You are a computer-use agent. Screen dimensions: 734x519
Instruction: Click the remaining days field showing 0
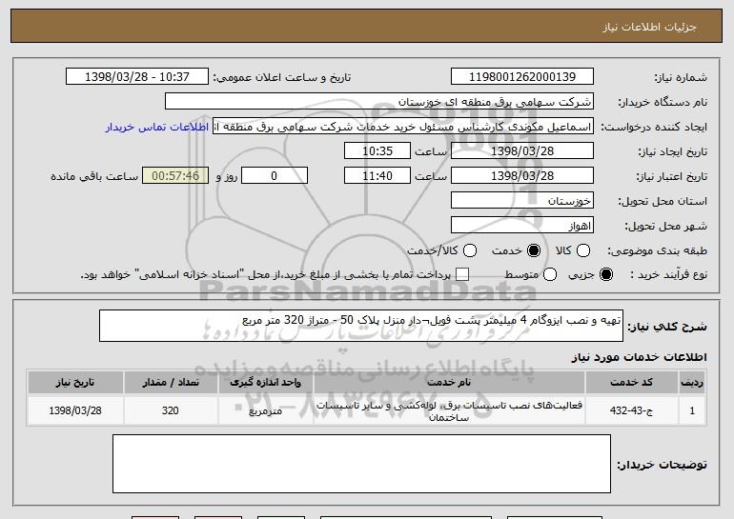point(275,176)
